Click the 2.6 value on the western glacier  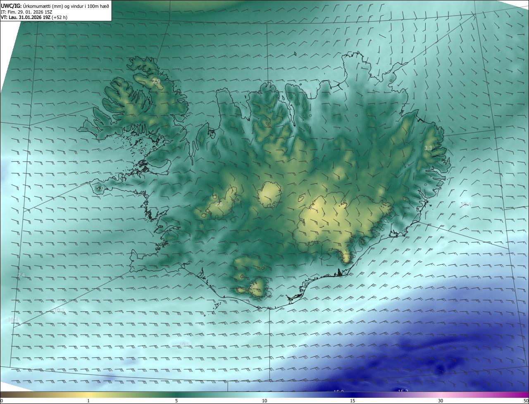point(219,204)
